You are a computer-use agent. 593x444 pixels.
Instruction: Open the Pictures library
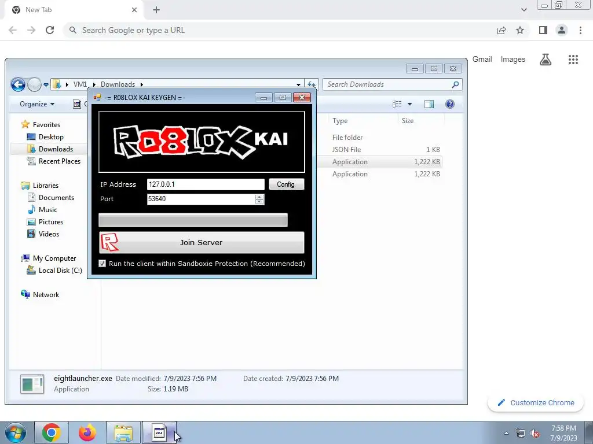(51, 222)
